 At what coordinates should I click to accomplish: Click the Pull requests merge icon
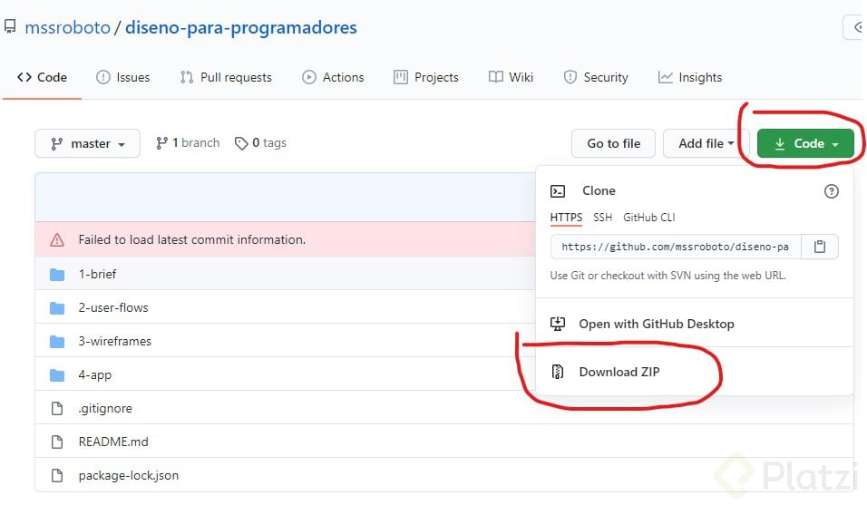[186, 77]
